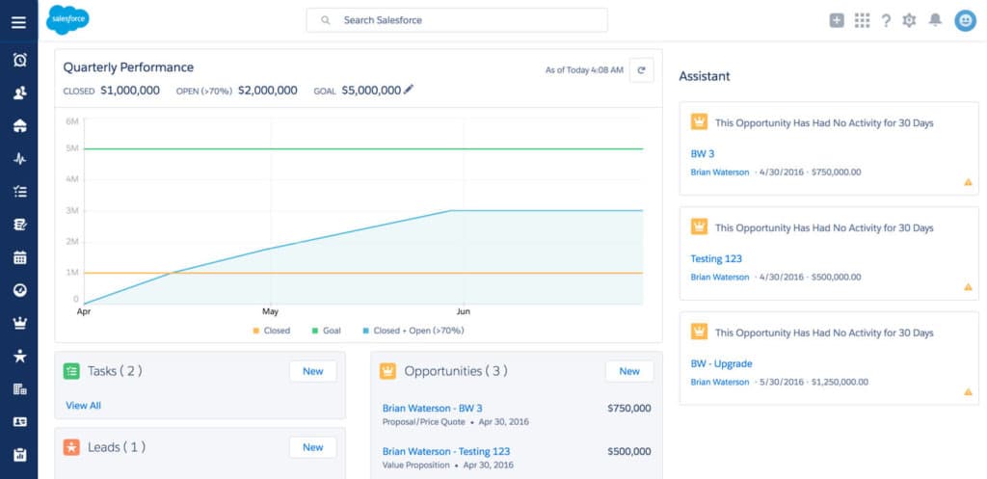The width and height of the screenshot is (987, 479).
Task: Open the Contacts card sidebar icon
Action: (x=19, y=422)
